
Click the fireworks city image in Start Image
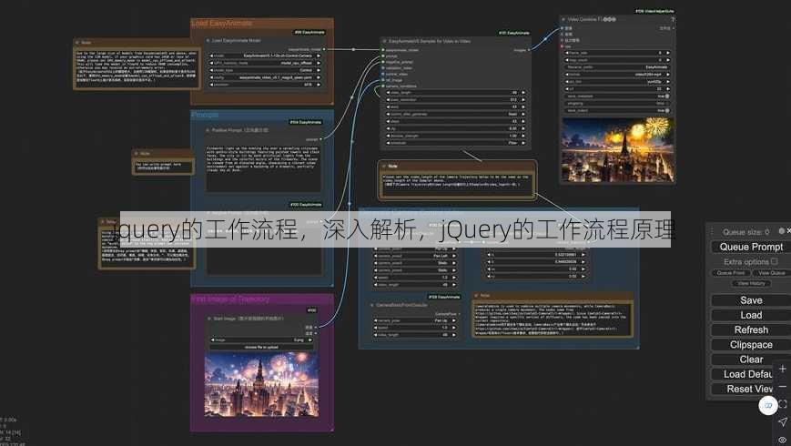261,384
